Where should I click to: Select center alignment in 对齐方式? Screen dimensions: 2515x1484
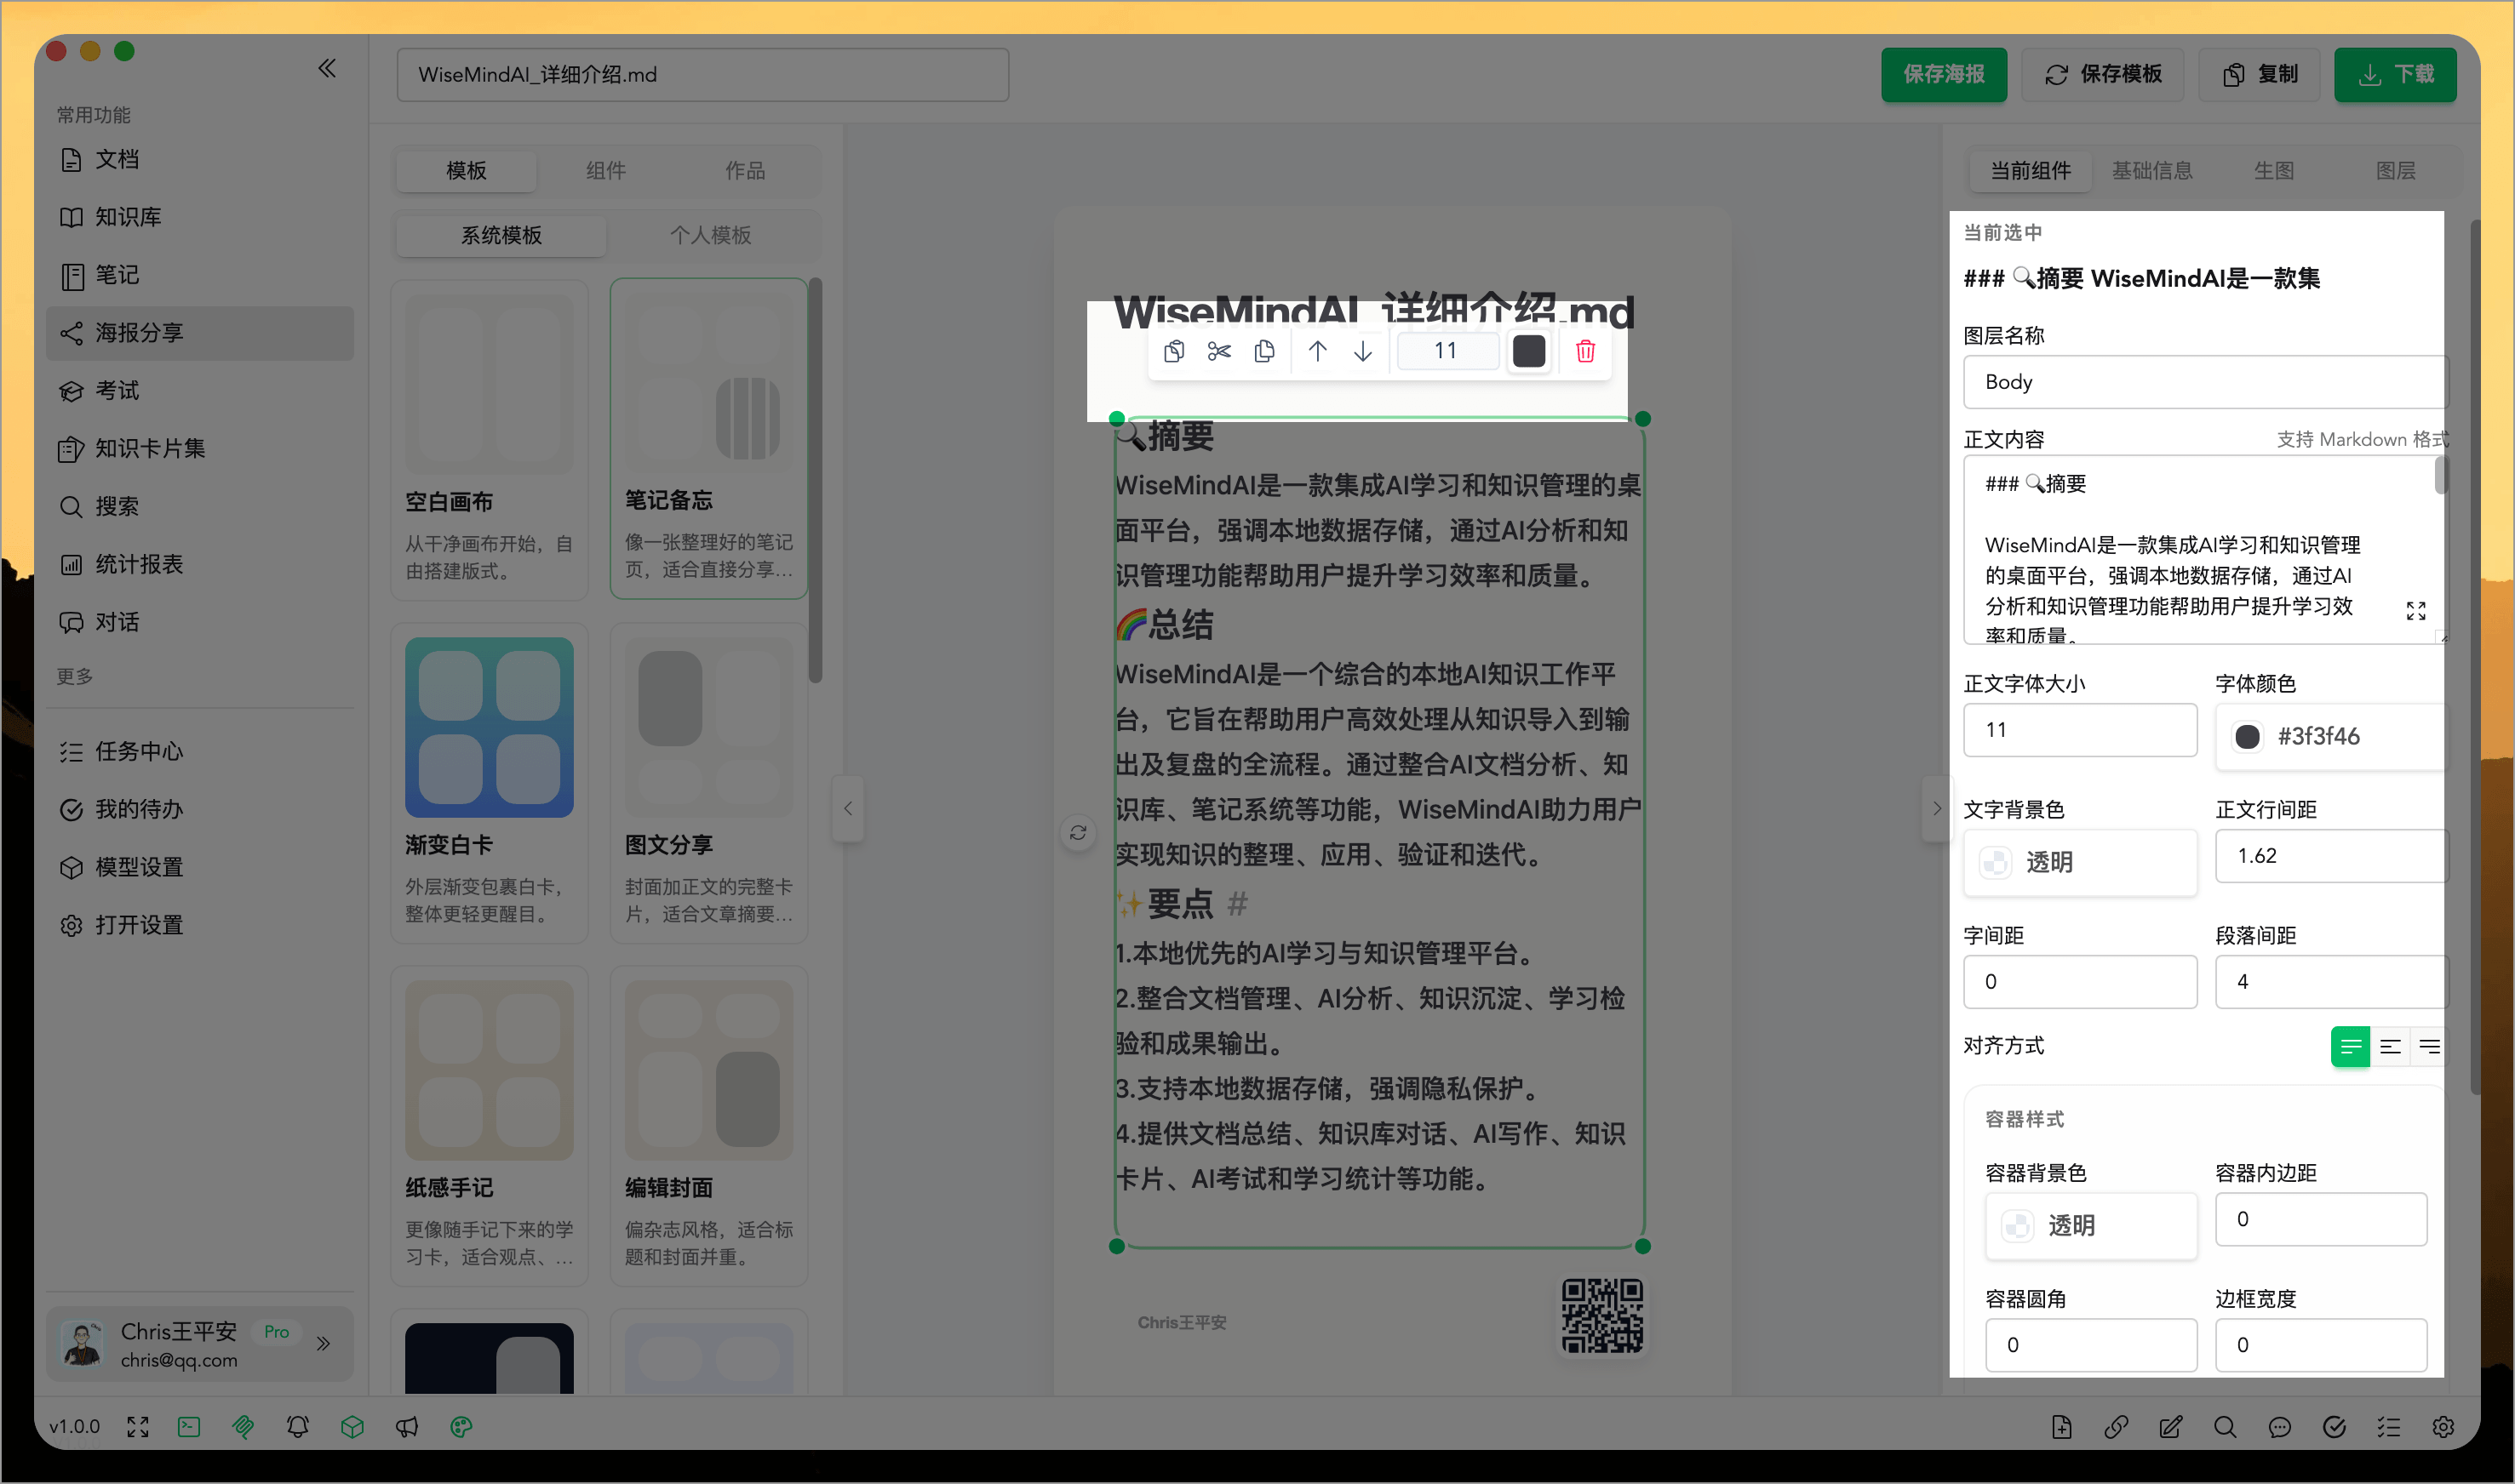point(2391,1046)
